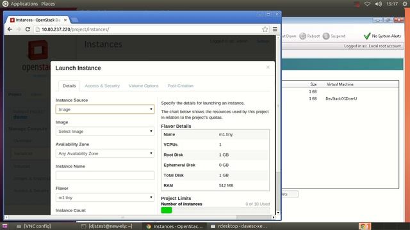The height and width of the screenshot is (230, 410).
Task: Close the Instances browser tab
Action: point(65,20)
